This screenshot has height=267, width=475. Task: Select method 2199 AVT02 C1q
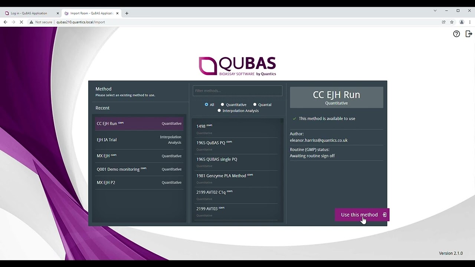(x=236, y=195)
